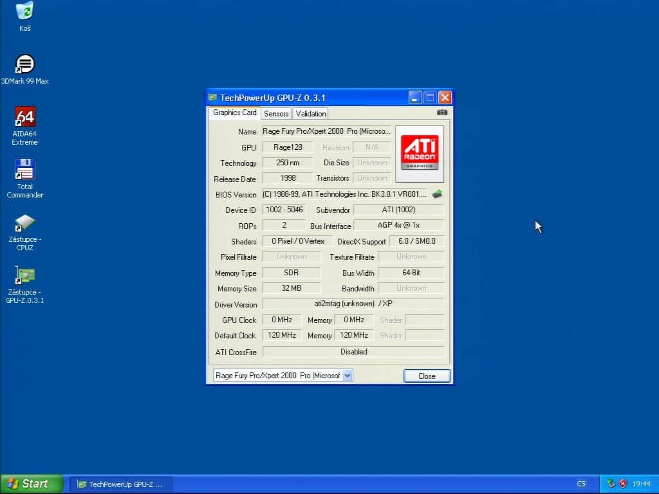This screenshot has width=659, height=494.
Task: Click the Revision N/A field
Action: click(372, 147)
